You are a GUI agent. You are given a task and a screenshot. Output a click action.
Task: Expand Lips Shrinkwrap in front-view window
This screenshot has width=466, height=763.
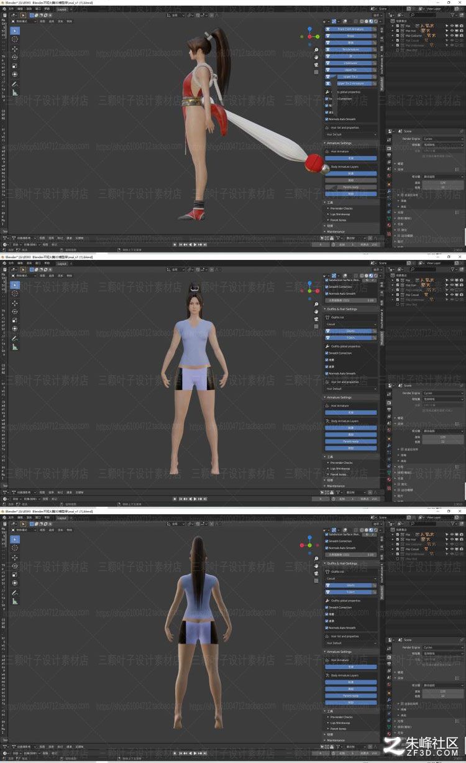pyautogui.click(x=340, y=468)
